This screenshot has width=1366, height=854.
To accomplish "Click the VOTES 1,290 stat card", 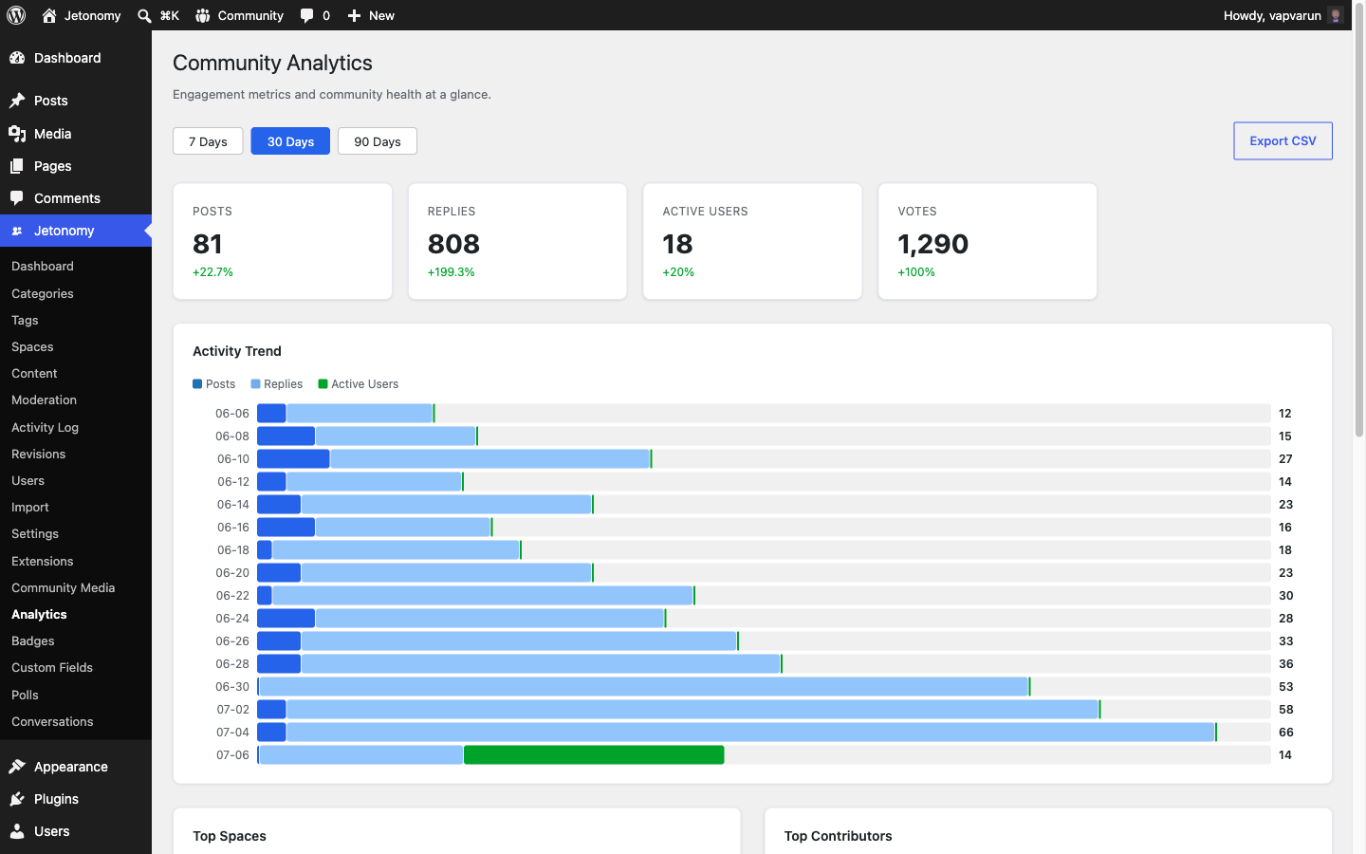I will click(988, 242).
